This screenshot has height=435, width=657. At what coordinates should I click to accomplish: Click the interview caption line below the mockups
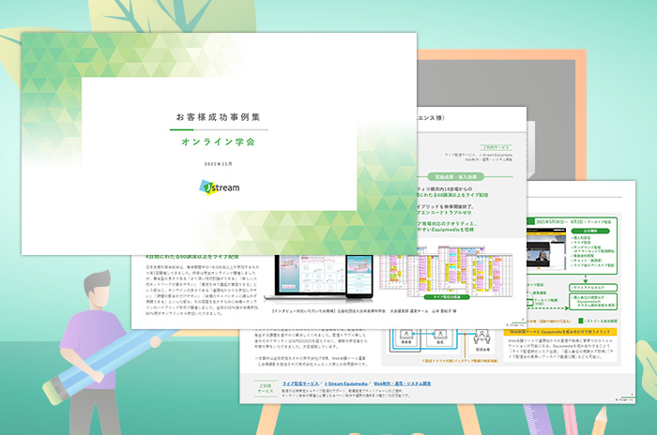pyautogui.click(x=364, y=311)
